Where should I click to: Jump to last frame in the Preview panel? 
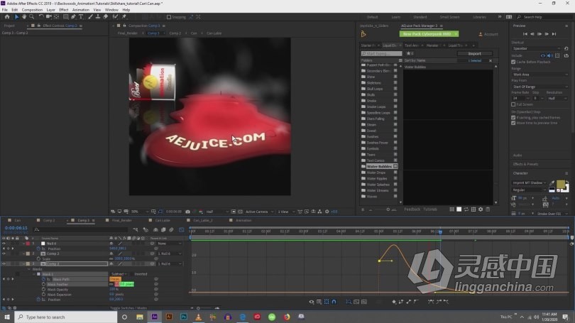click(554, 34)
